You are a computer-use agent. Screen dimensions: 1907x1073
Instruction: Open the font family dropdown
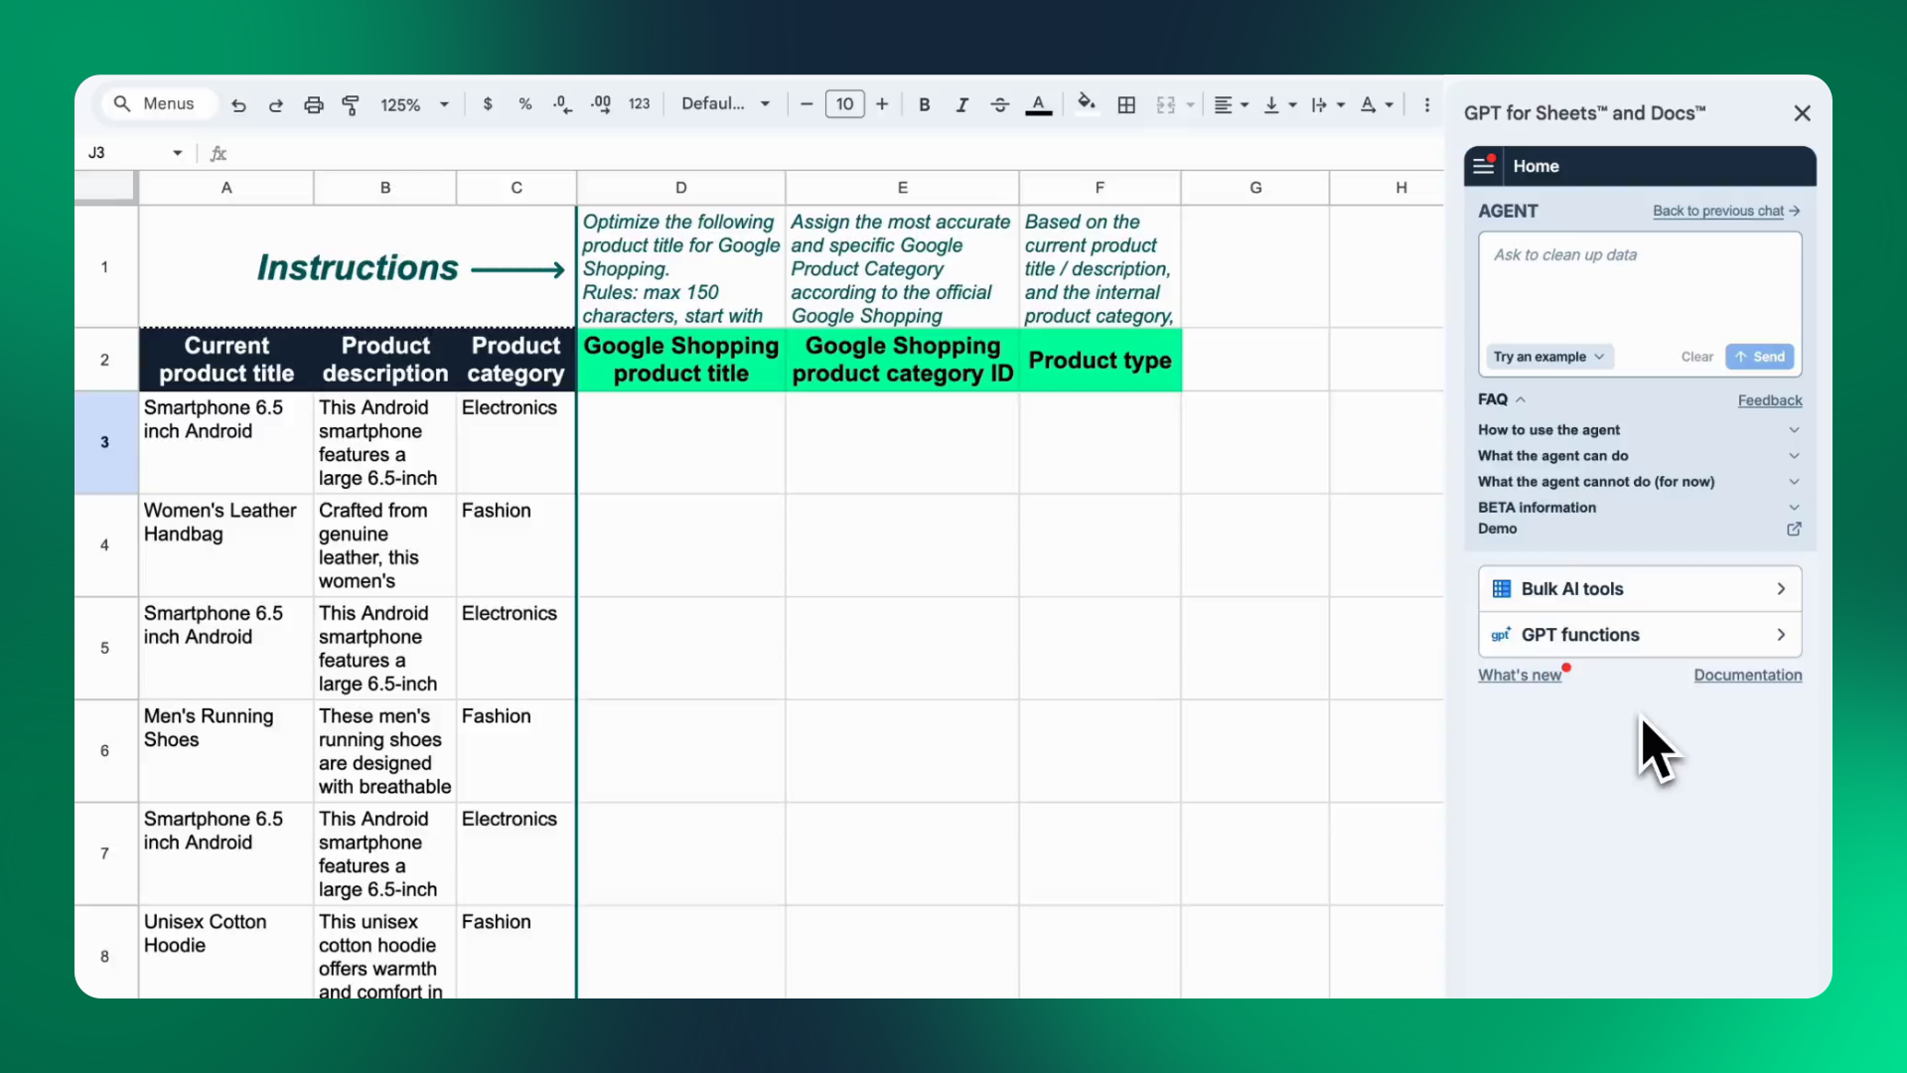tap(725, 103)
